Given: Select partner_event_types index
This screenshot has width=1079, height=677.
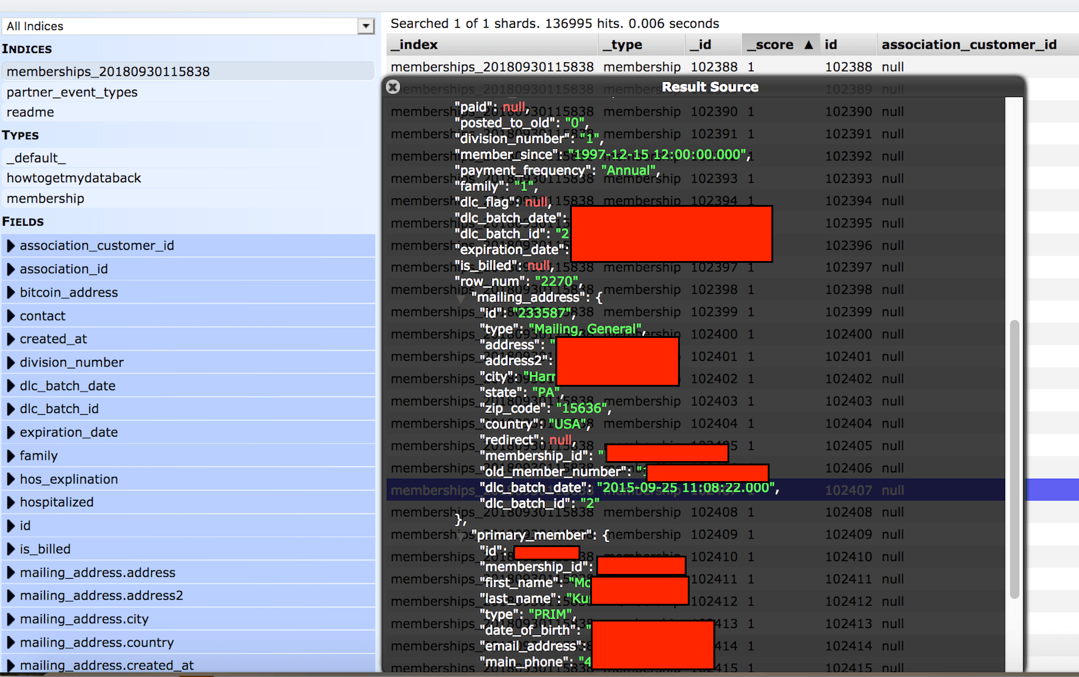Looking at the screenshot, I should click(188, 92).
